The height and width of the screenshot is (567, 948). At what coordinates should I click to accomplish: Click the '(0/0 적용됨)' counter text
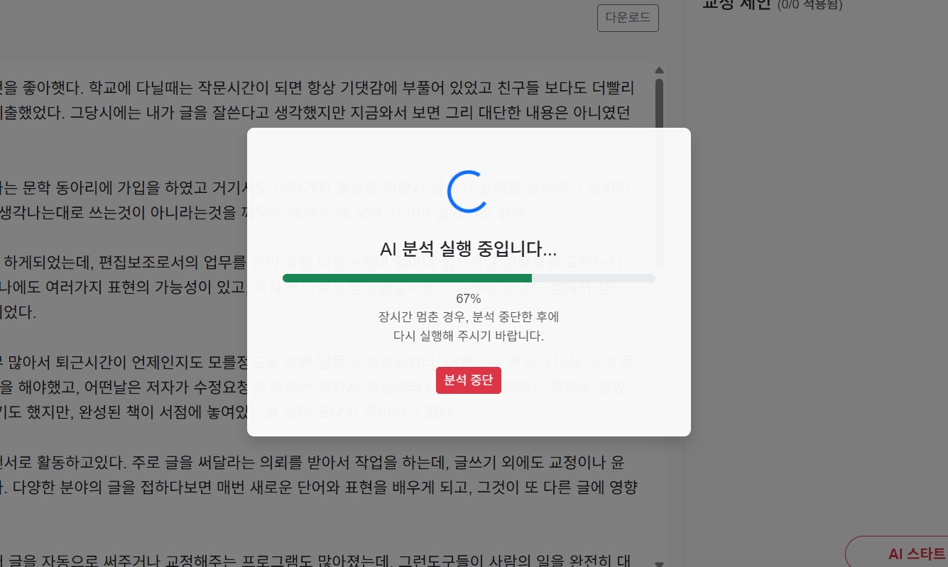click(810, 5)
